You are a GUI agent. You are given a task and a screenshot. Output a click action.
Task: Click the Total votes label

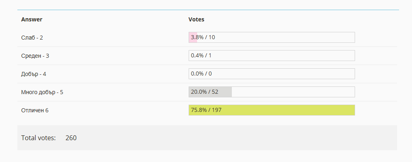38,138
